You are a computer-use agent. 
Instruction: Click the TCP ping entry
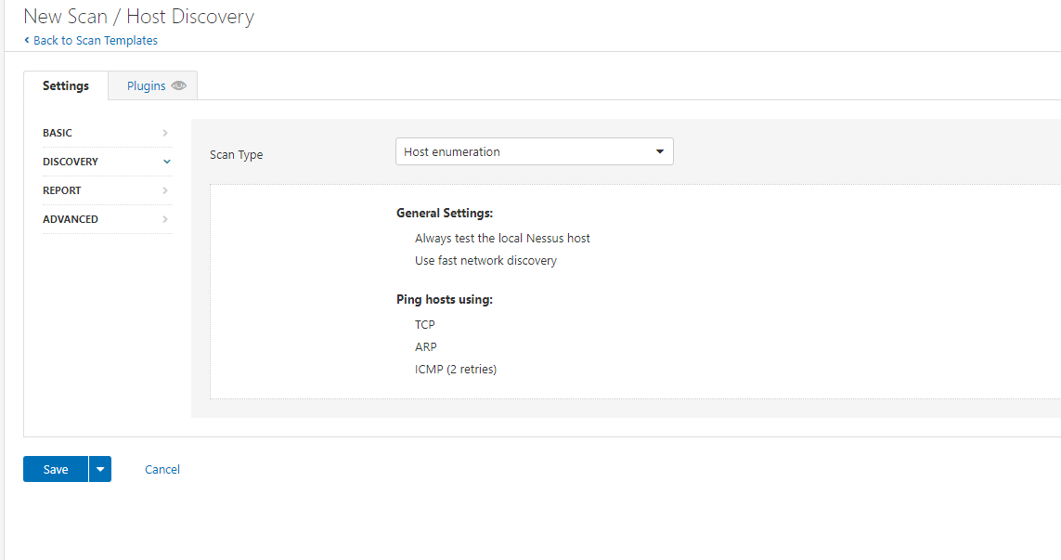pyautogui.click(x=425, y=324)
